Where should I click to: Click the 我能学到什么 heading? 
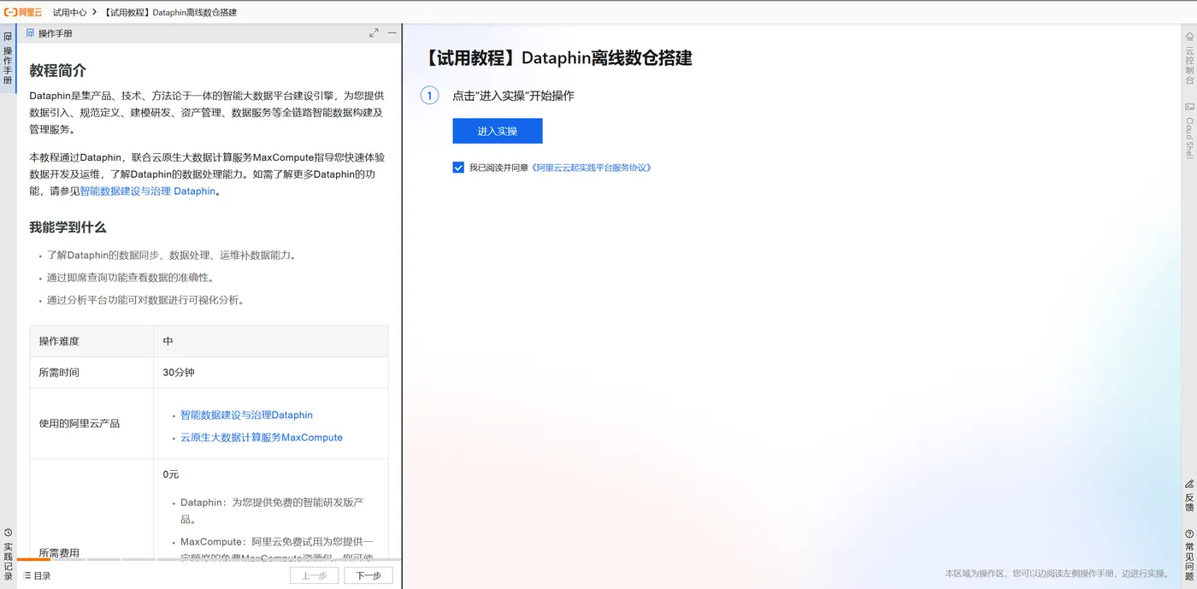point(68,227)
